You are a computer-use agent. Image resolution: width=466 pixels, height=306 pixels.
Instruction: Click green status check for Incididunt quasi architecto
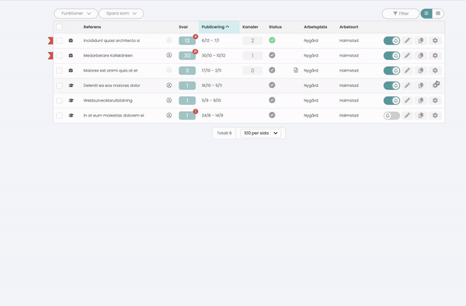tap(272, 40)
